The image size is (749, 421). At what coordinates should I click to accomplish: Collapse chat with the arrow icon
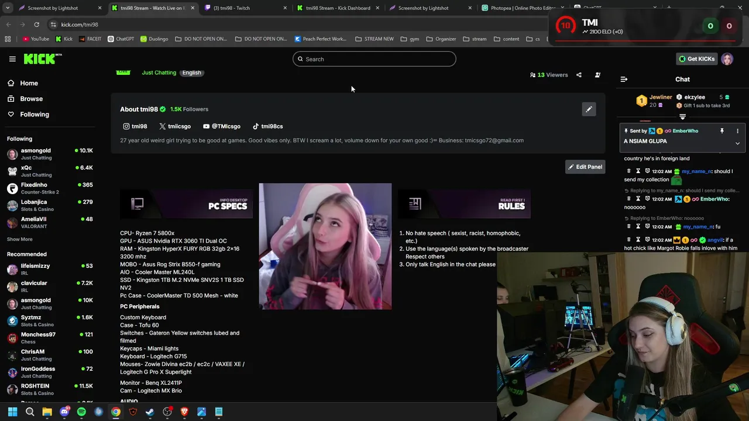624,79
